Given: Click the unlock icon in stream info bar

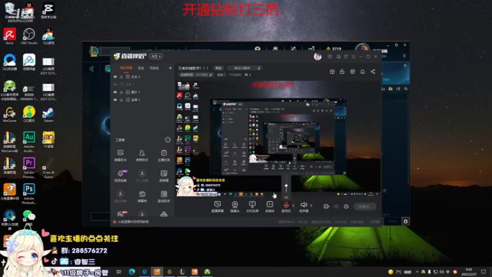Looking at the screenshot, I should [342, 71].
